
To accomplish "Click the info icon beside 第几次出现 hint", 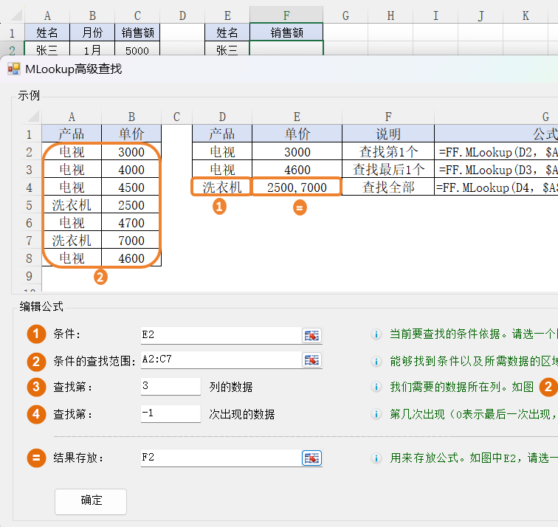I will (x=376, y=414).
